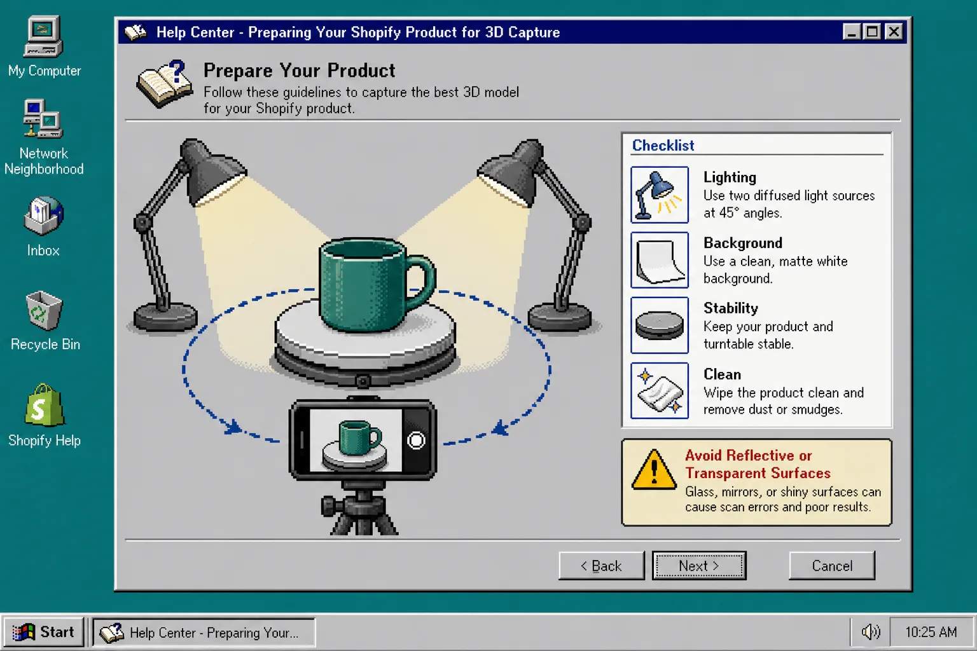Click the Background backdrop checklist icon
The width and height of the screenshot is (977, 651).
(660, 260)
